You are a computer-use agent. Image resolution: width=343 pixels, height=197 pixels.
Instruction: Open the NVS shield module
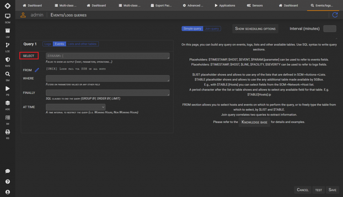coord(7,62)
